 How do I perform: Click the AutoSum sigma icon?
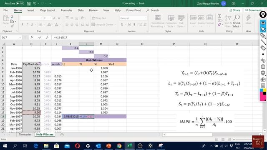pyautogui.click(x=219, y=16)
